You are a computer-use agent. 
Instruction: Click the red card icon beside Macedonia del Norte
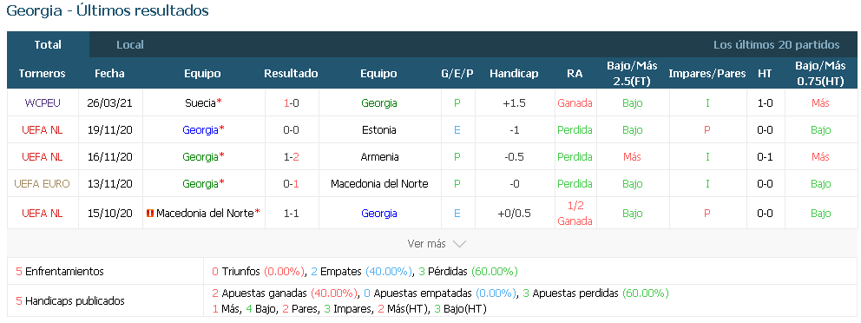point(149,213)
